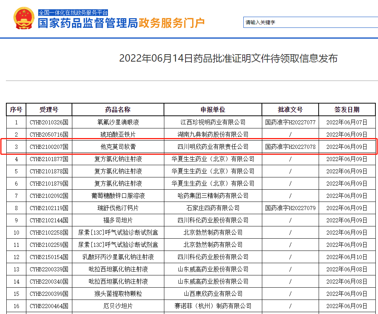
Task: Click the 国家药品监督管理局 site title
Action: pyautogui.click(x=88, y=23)
